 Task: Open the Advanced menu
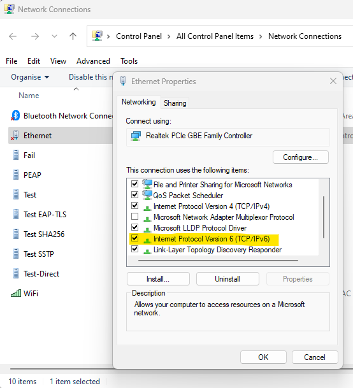93,61
